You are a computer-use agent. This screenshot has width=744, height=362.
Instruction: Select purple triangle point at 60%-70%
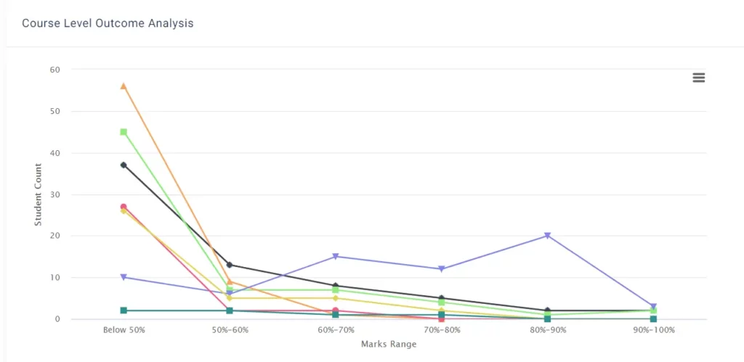click(336, 256)
